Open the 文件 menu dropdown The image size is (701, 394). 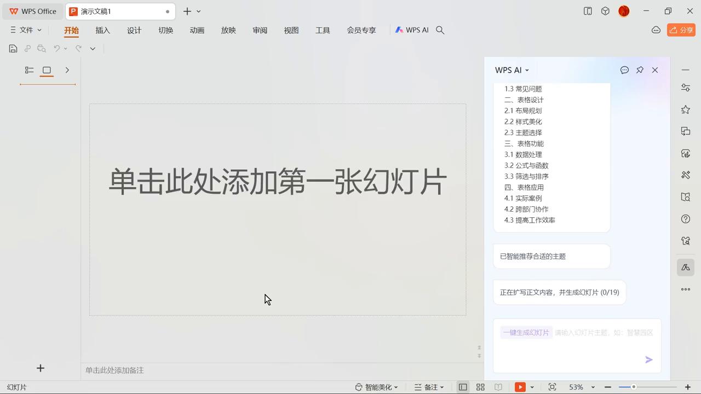25,30
